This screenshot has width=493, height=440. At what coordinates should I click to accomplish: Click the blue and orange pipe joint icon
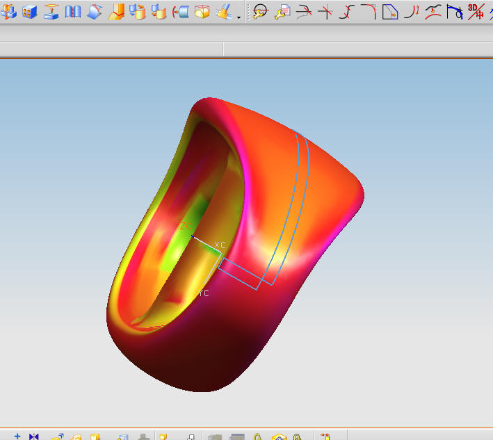(x=225, y=12)
